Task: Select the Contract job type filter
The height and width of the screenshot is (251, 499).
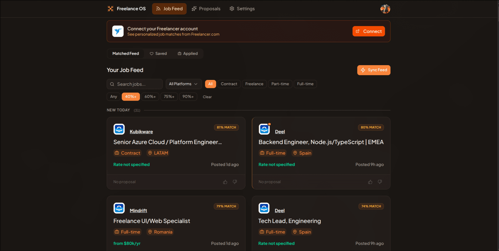Action: 229,84
